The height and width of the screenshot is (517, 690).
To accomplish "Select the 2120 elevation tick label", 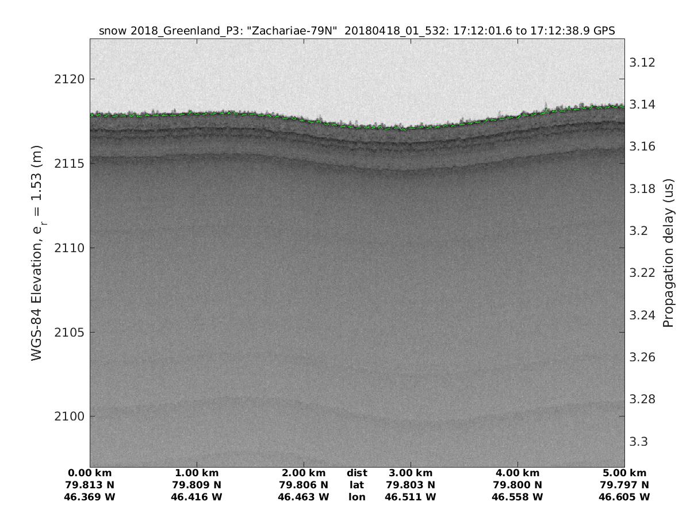I will click(68, 79).
